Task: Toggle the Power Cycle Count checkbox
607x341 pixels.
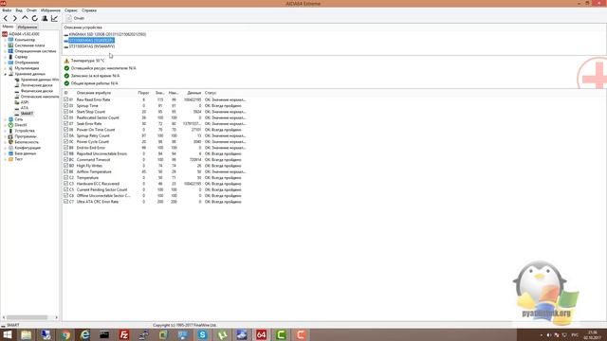Action: click(x=65, y=141)
